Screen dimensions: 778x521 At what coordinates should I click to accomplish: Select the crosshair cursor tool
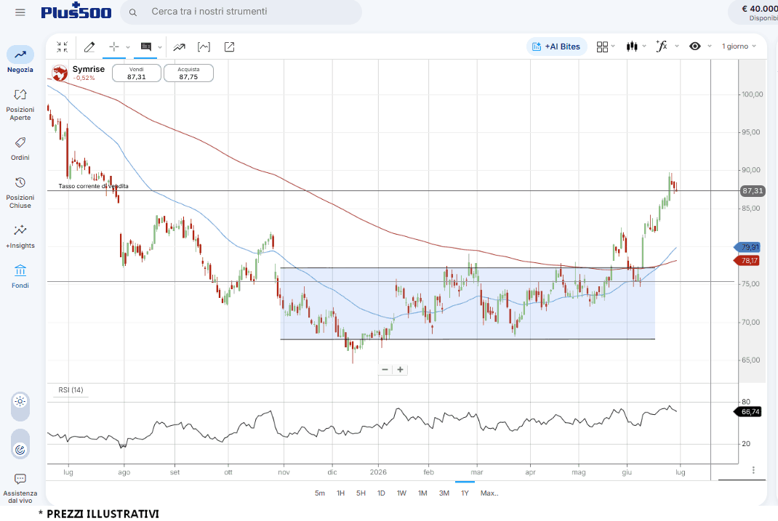coord(114,47)
